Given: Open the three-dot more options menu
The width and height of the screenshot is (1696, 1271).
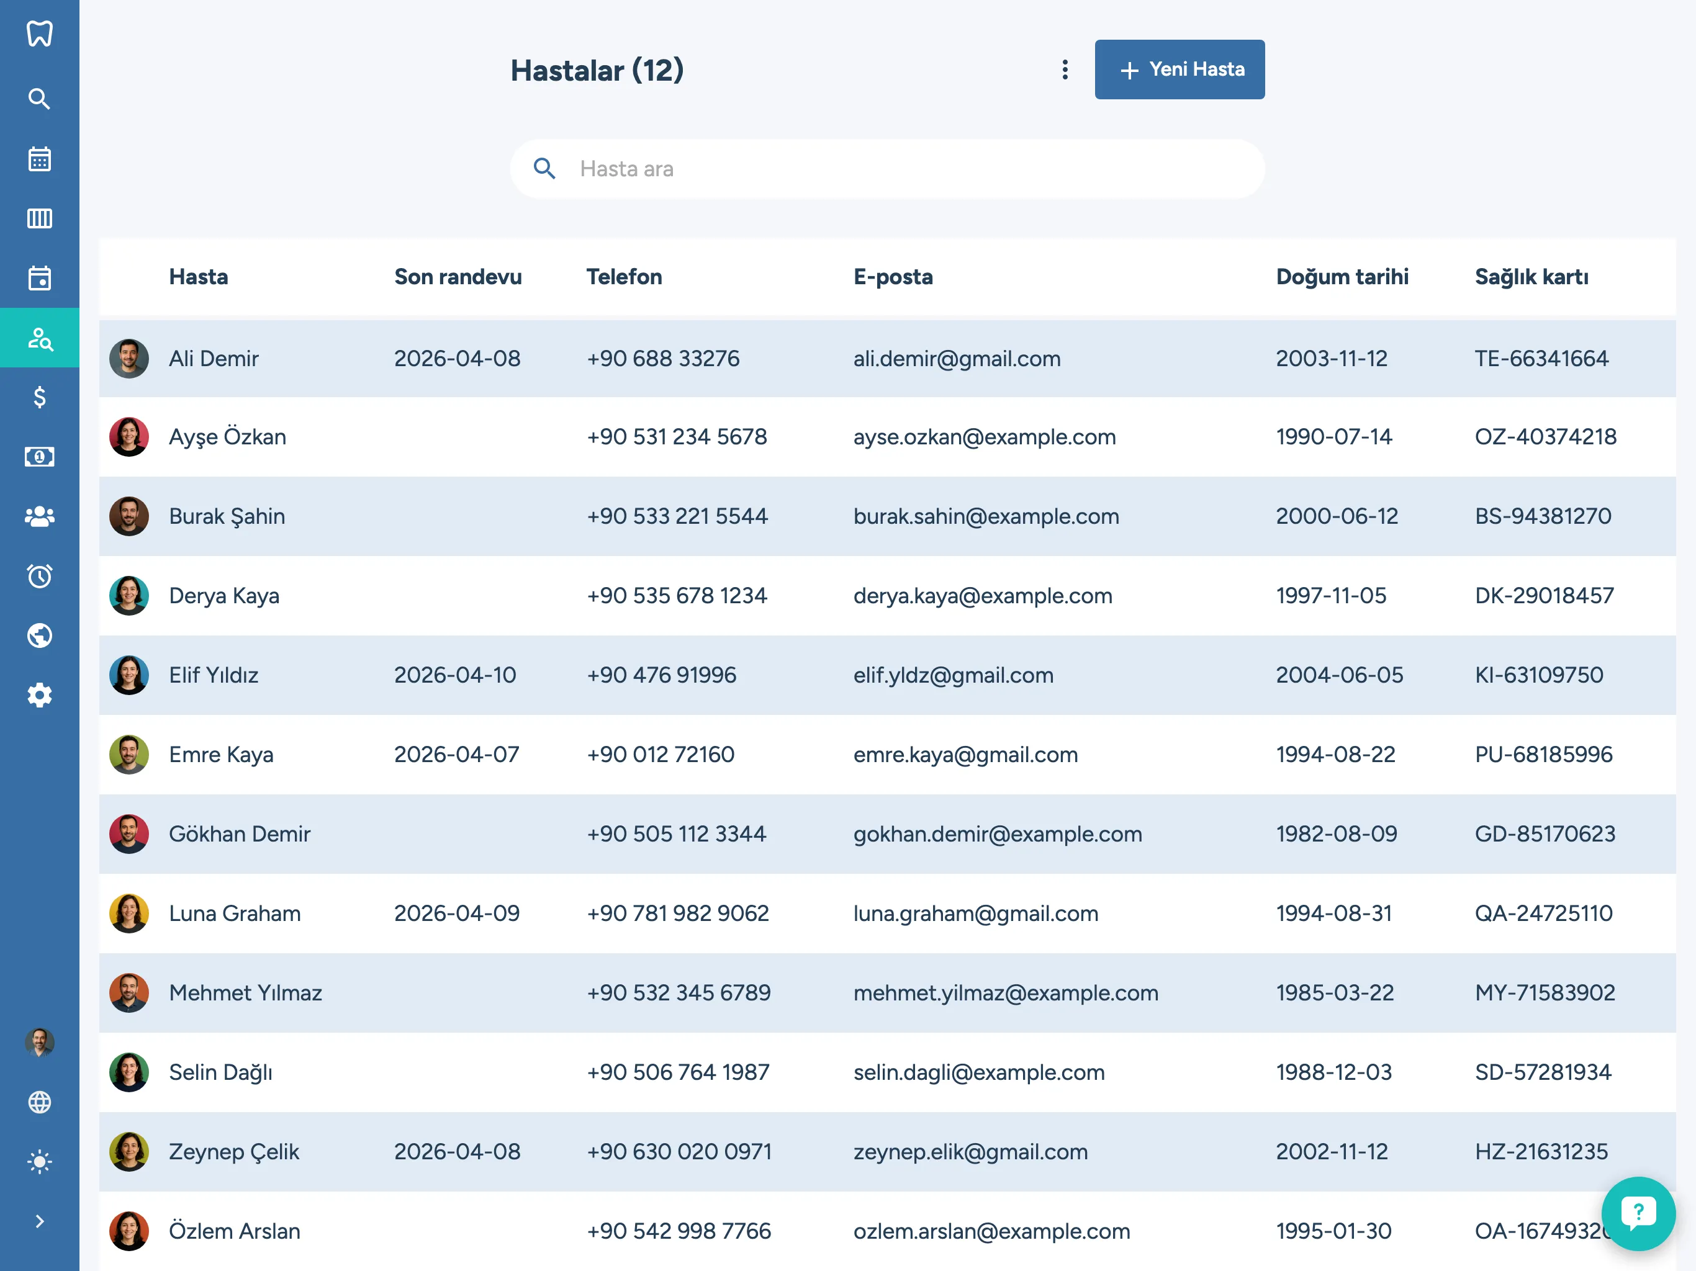Looking at the screenshot, I should (1065, 70).
